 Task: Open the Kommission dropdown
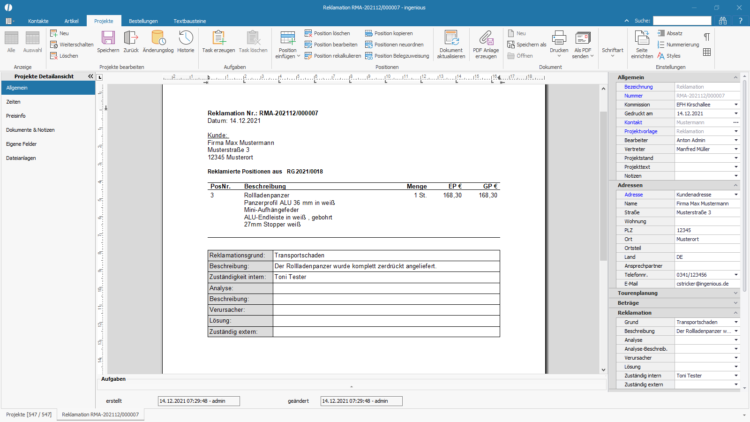736,105
